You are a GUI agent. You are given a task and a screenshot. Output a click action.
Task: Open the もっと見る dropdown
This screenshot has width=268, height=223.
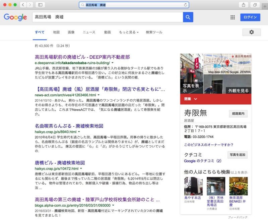click(129, 32)
